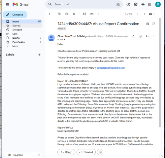This screenshot has height=158, width=165.
Task: Open the Drafts folder
Action: pos(22,38)
